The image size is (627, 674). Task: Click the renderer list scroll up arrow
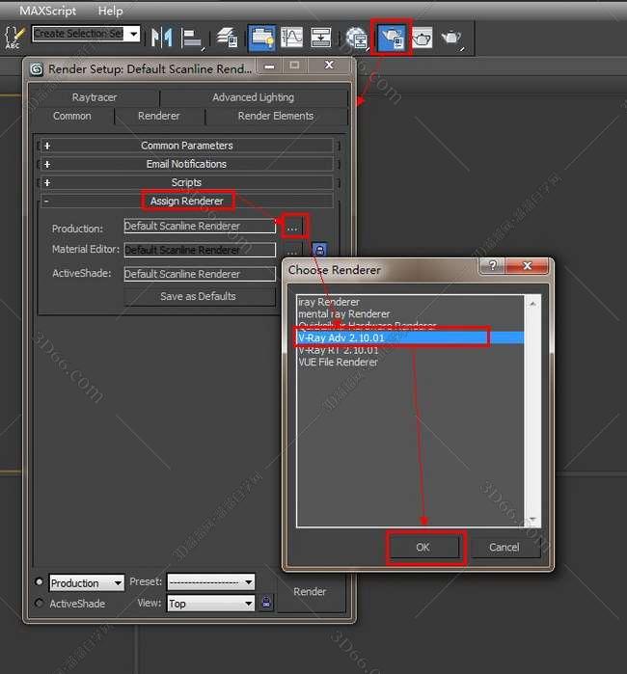click(x=532, y=304)
